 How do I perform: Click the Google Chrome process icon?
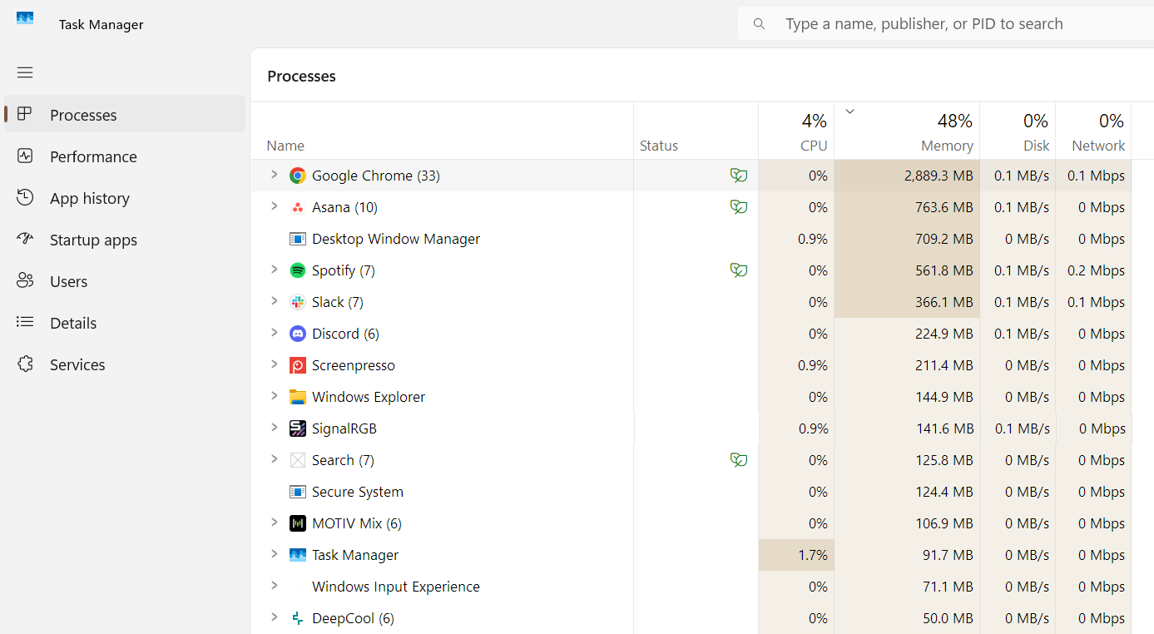(x=298, y=176)
